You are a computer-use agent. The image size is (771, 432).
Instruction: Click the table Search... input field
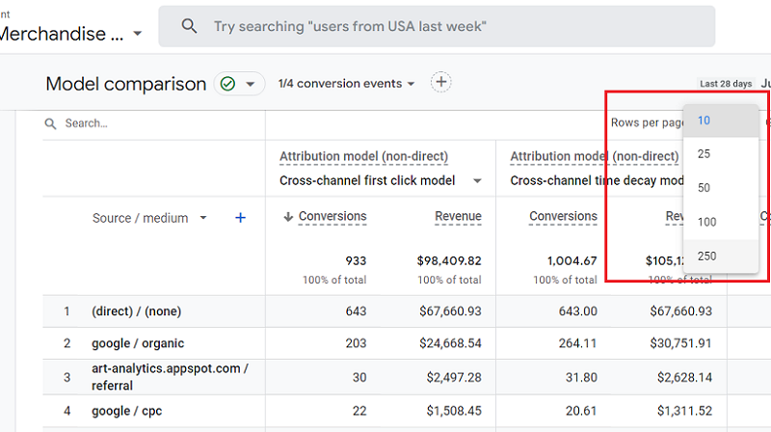(154, 123)
